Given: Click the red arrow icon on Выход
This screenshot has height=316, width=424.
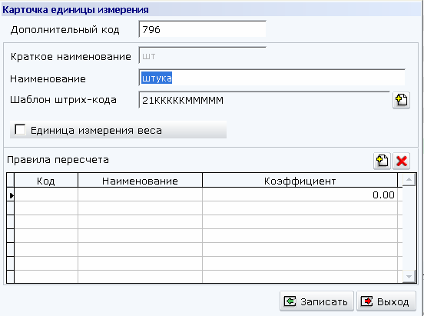Looking at the screenshot, I should (x=366, y=301).
